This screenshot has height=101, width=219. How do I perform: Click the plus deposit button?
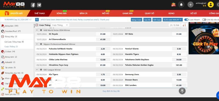[x=190, y=5]
